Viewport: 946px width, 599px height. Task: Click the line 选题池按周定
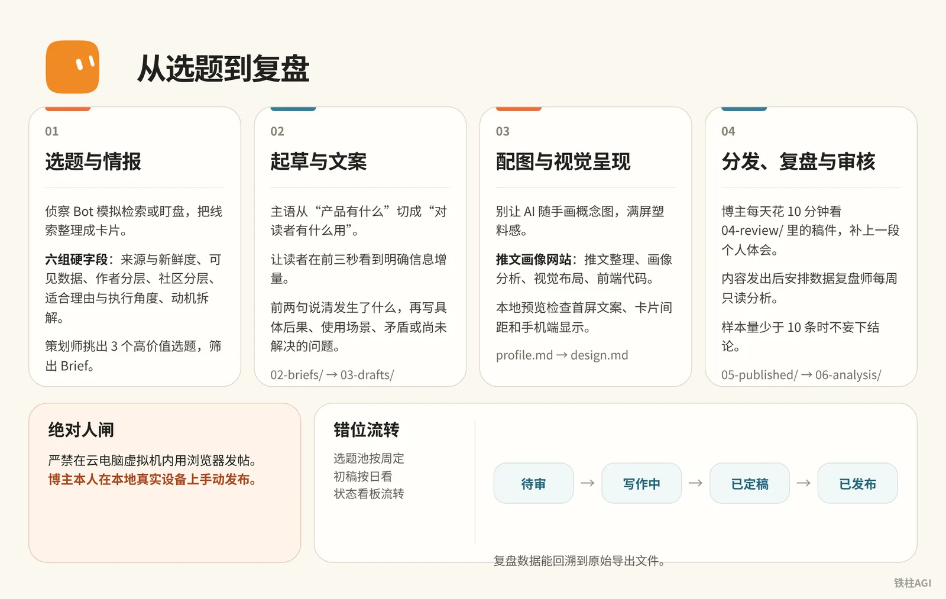click(369, 458)
